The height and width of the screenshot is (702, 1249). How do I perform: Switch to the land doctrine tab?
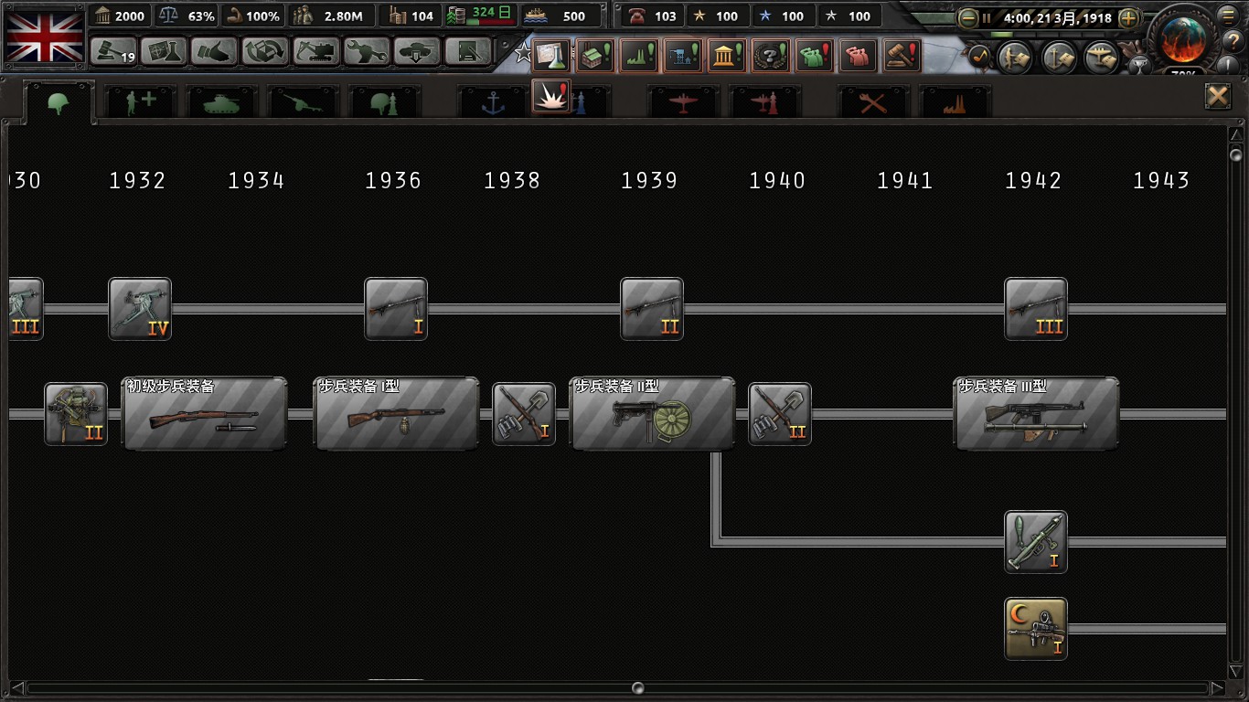tap(385, 102)
